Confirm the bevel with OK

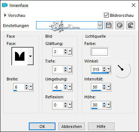[42, 127]
